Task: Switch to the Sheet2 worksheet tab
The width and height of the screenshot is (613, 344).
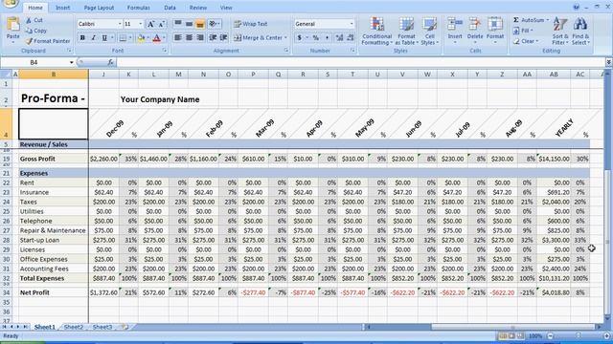Action: [74, 327]
